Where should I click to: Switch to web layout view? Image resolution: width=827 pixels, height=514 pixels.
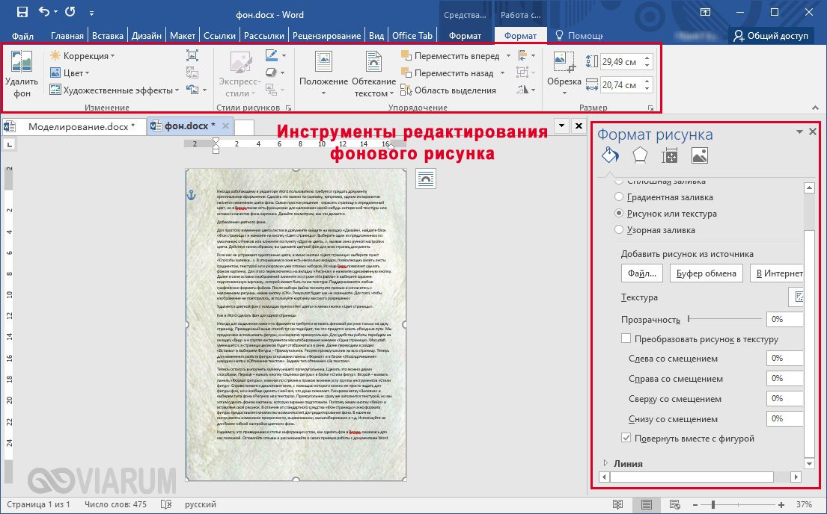674,504
